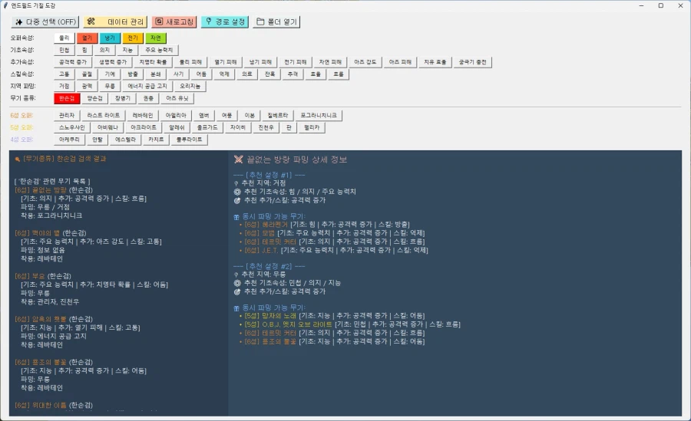This screenshot has width=691, height=421.
Task: Click the 전기 피해 filter button
Action: tap(296, 62)
